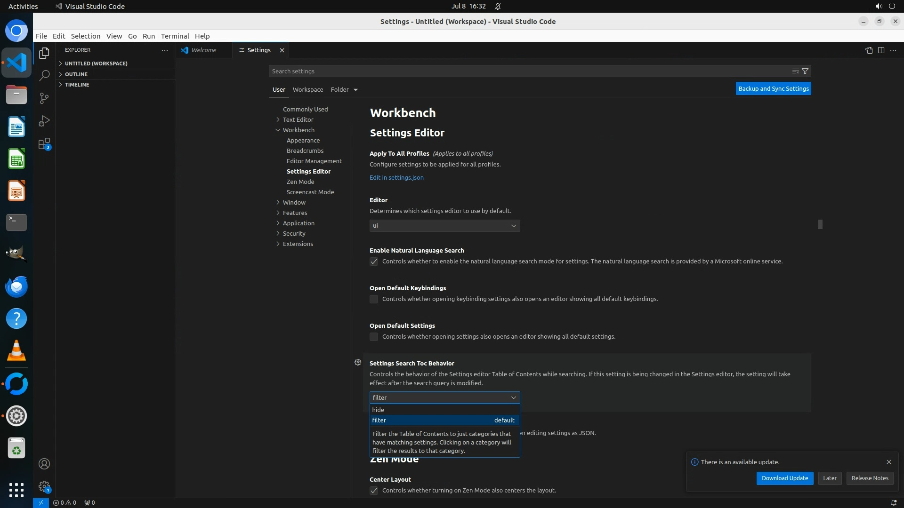Viewport: 904px width, 508px height.
Task: Click the Edit in settings.json link
Action: [396, 177]
